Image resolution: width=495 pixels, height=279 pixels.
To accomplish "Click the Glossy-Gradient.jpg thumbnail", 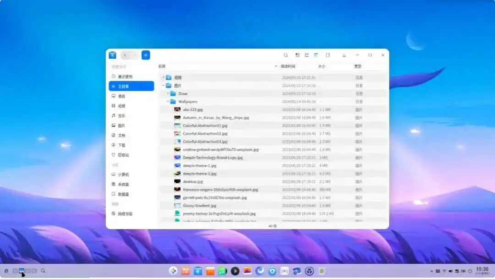I will [x=177, y=206].
